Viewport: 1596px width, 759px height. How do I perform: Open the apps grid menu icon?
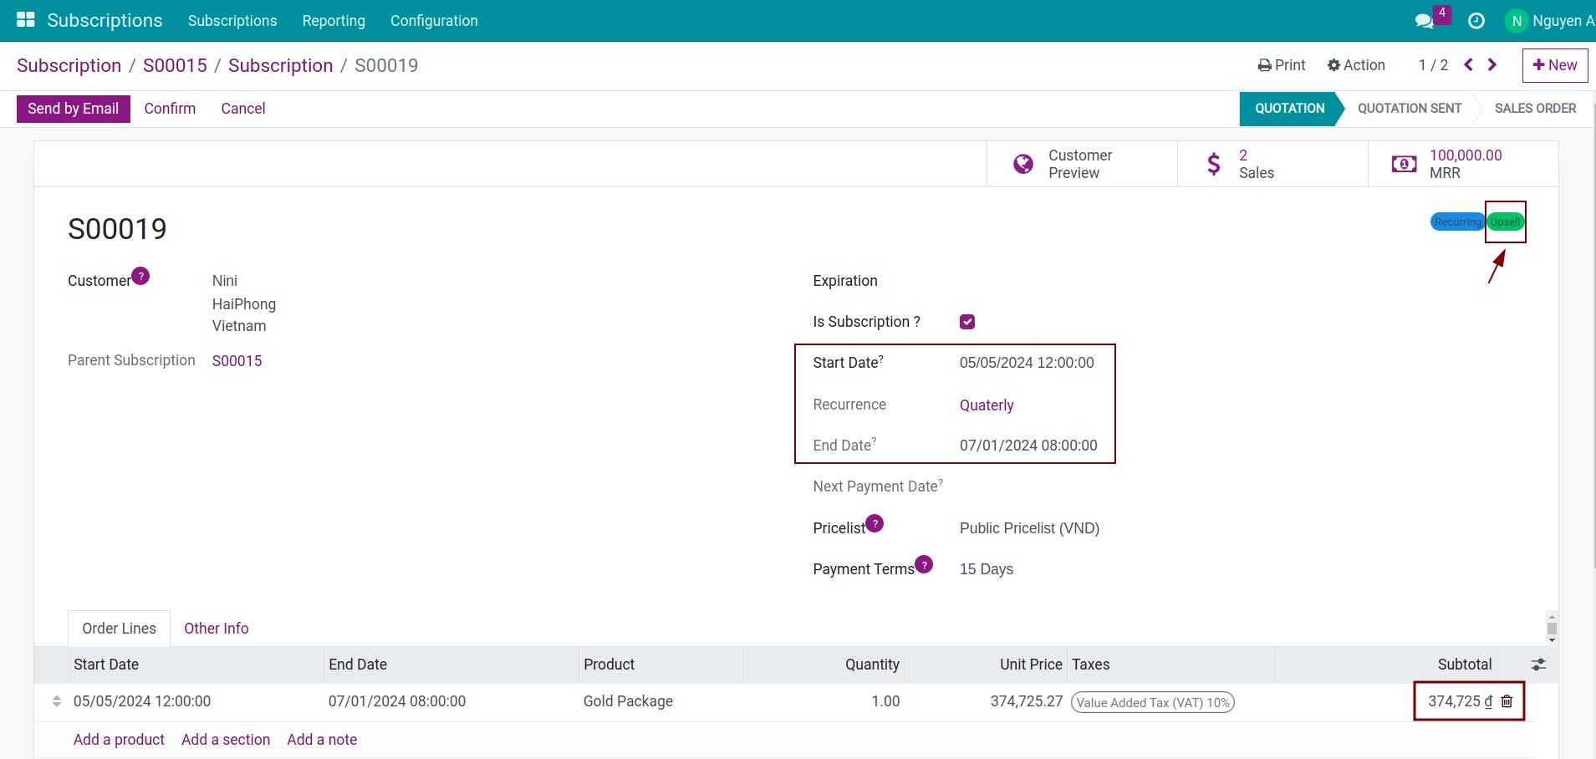point(26,20)
